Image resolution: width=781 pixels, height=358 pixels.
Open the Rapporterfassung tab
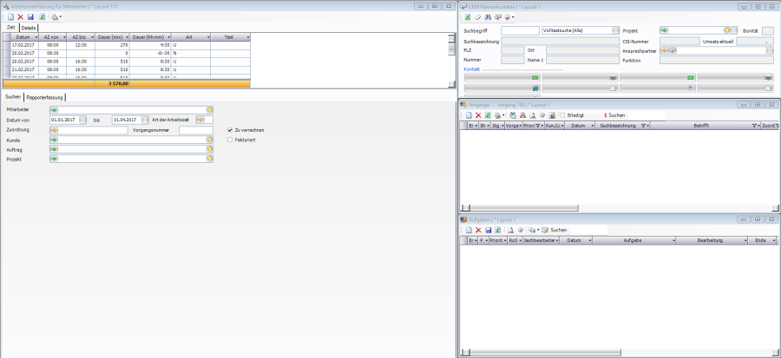coord(43,97)
